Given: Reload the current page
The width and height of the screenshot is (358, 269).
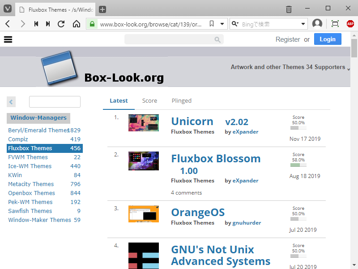Looking at the screenshot, I should [x=61, y=24].
